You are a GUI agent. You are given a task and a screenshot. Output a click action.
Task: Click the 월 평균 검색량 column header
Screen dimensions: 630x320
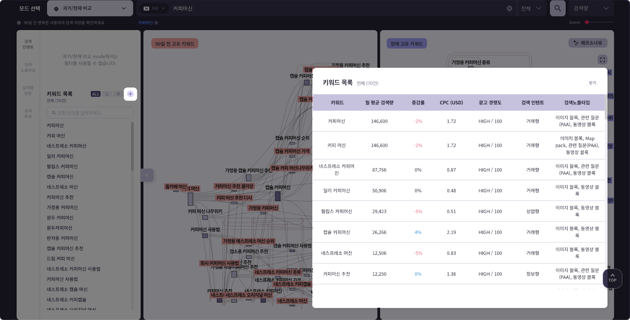click(379, 103)
